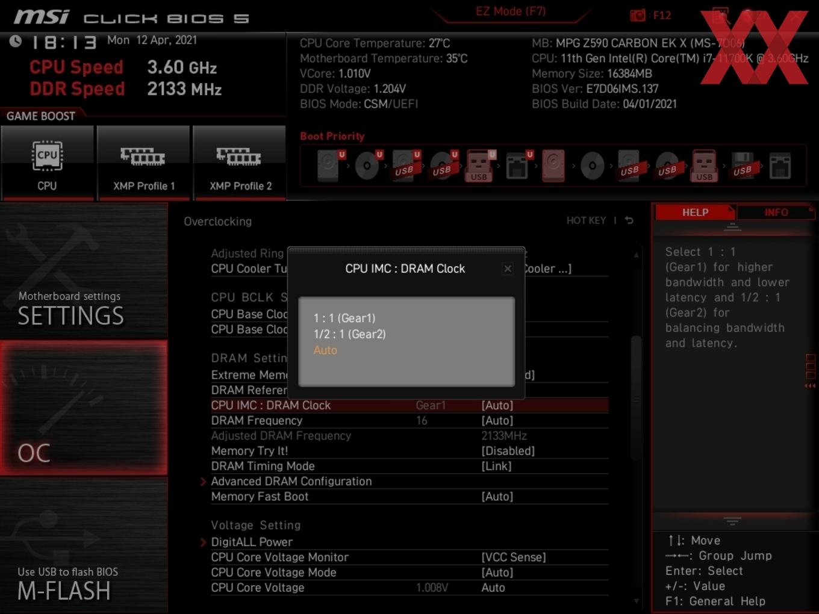The height and width of the screenshot is (614, 819).
Task: Open CPU Core Voltage Mode [Auto] setting
Action: (x=497, y=572)
